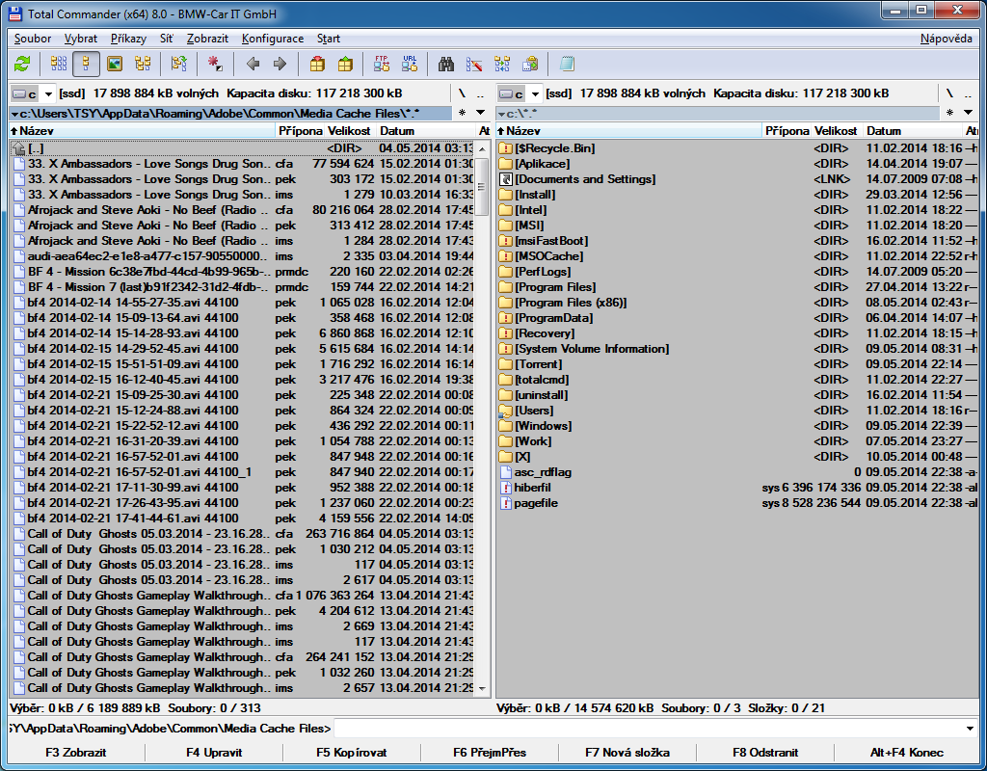The width and height of the screenshot is (987, 771).
Task: Open the FTP connect icon
Action: coord(382,64)
